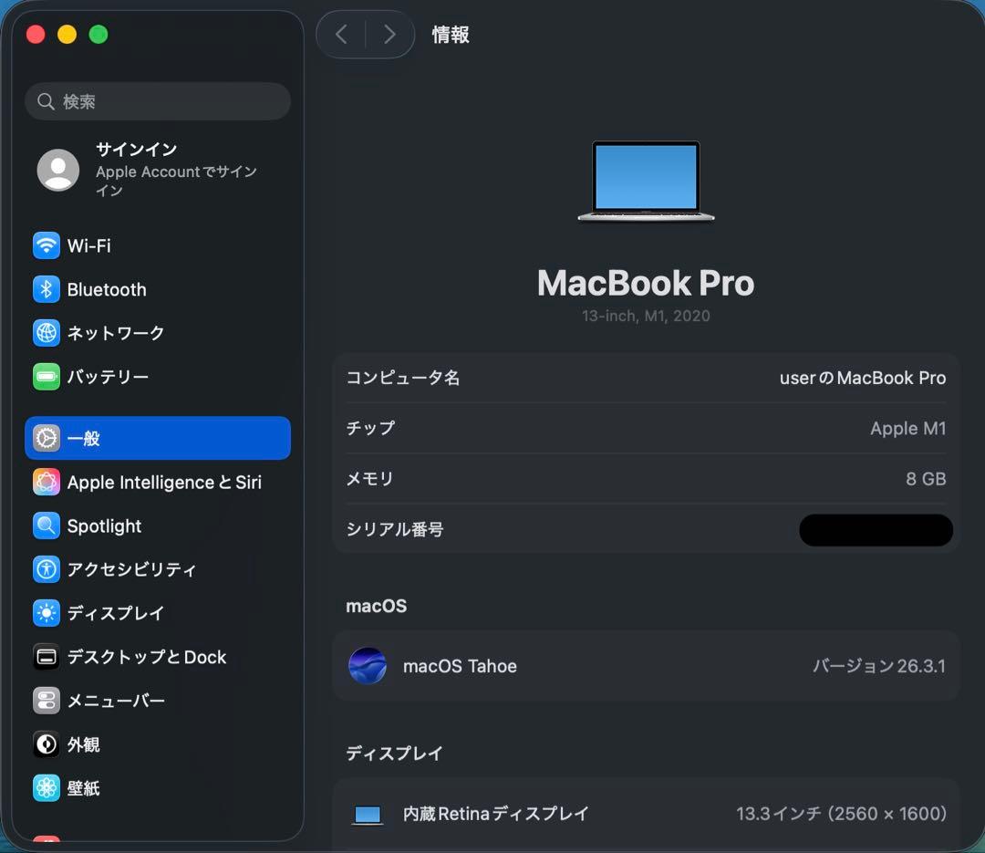Open デスクトップとDock via its icon

[x=46, y=657]
